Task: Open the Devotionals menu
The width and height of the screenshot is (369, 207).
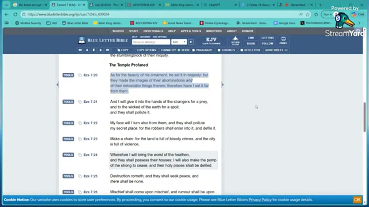Action: [x=153, y=31]
